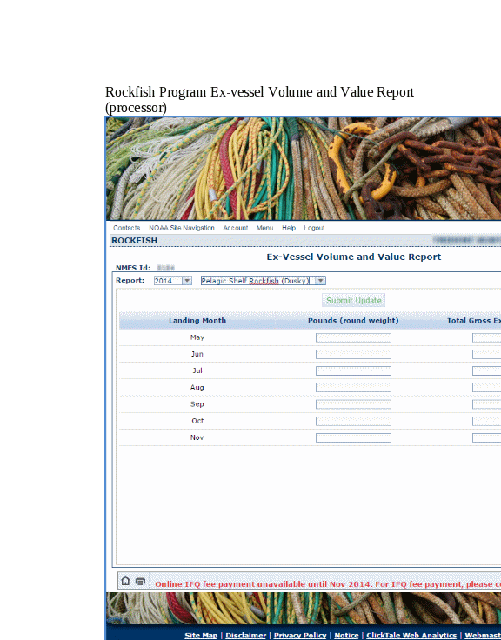
Task: Open the report year dropdown showing 2014
Action: pos(173,280)
